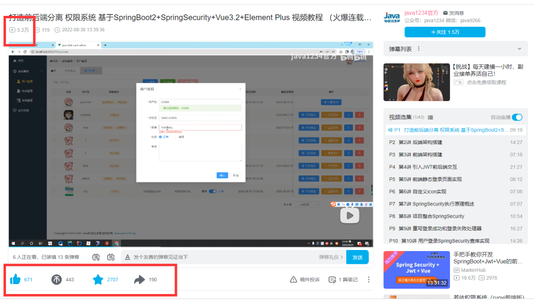Open 弹幕礼仪 etiquette link
Viewport: 534px width, 300px height.
click(x=331, y=257)
